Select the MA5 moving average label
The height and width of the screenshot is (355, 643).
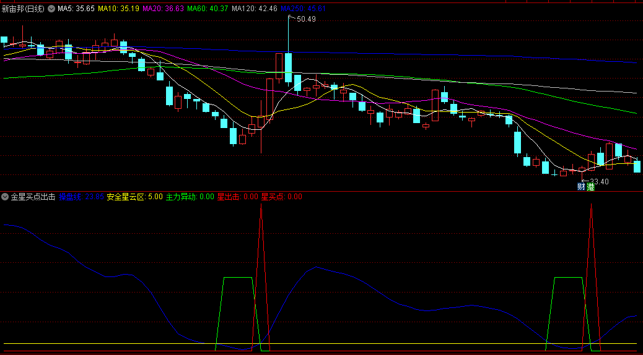(76, 9)
